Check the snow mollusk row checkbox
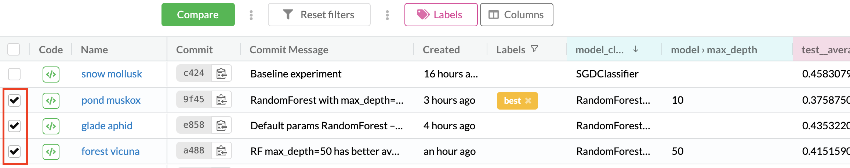Screen dimensions: 850x168 tap(14, 74)
